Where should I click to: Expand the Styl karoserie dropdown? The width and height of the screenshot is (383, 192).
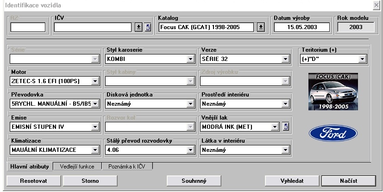pyautogui.click(x=190, y=59)
